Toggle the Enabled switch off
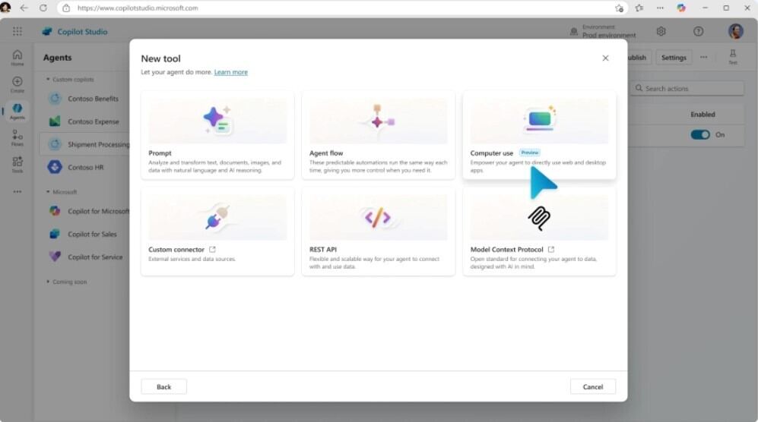The height and width of the screenshot is (422, 758). coord(700,134)
